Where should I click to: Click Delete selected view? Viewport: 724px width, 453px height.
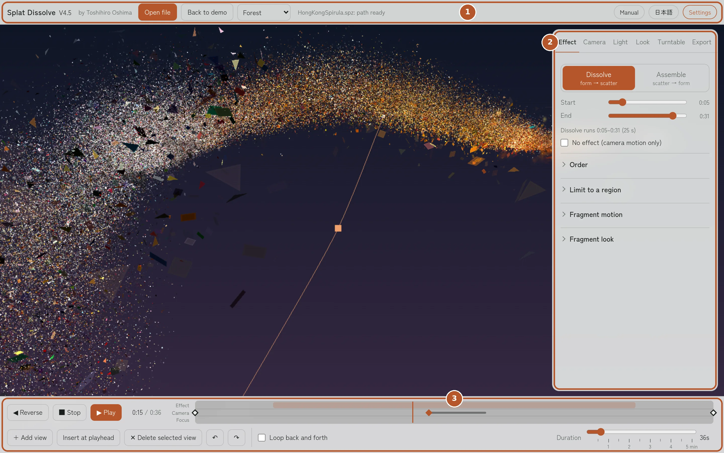(163, 438)
